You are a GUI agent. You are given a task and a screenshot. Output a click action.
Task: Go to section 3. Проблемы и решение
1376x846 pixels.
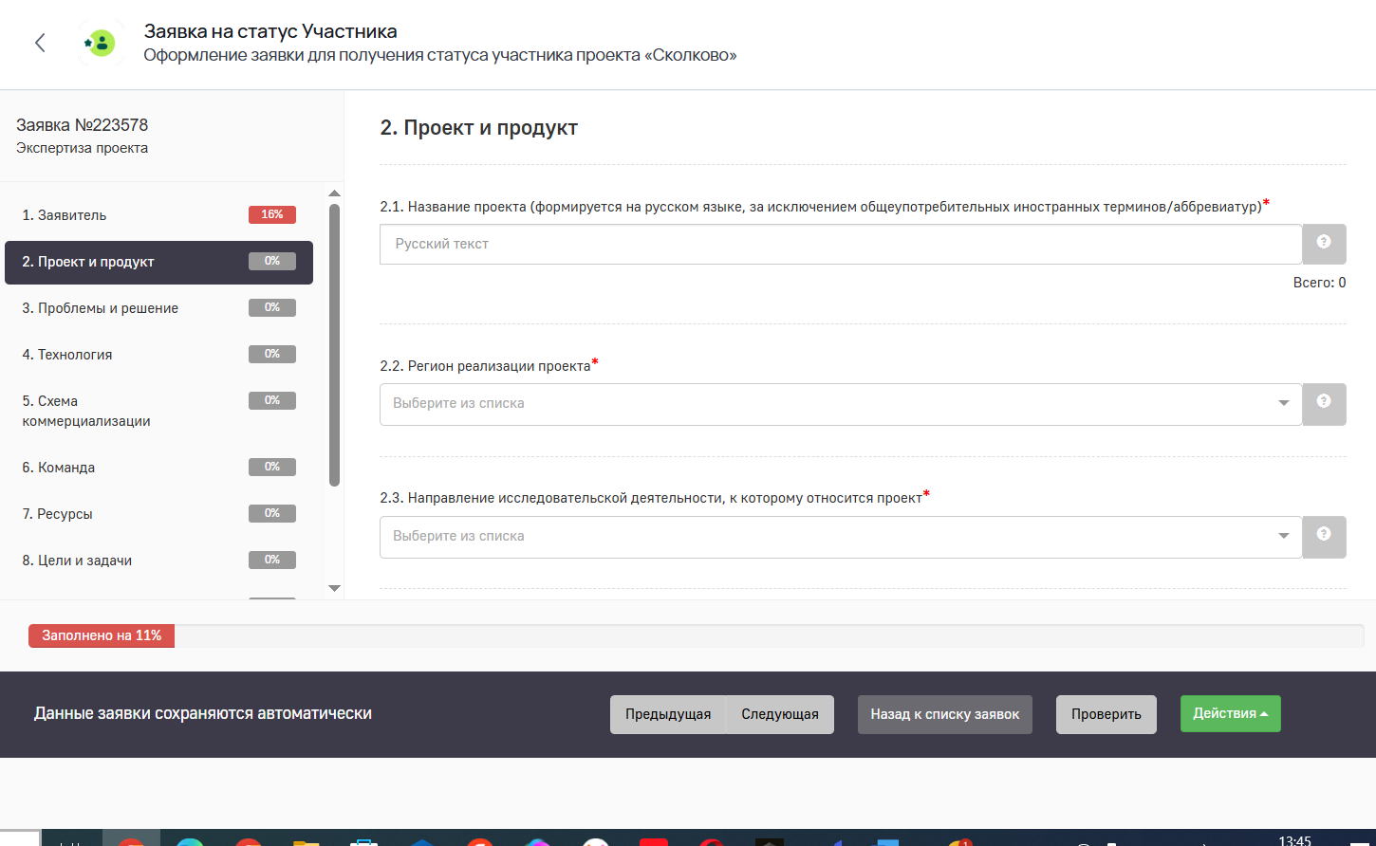pyautogui.click(x=158, y=308)
